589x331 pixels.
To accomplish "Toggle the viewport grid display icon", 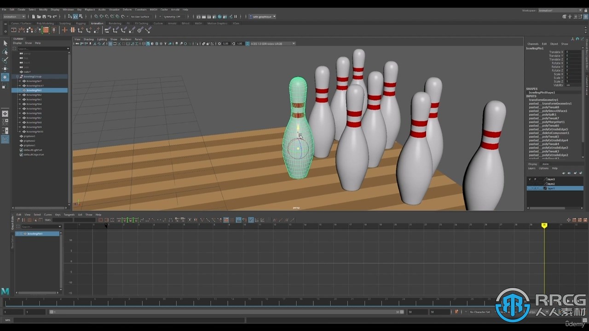I will pyautogui.click(x=110, y=44).
